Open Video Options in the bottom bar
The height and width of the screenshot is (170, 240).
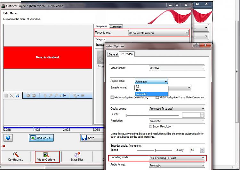point(47,157)
